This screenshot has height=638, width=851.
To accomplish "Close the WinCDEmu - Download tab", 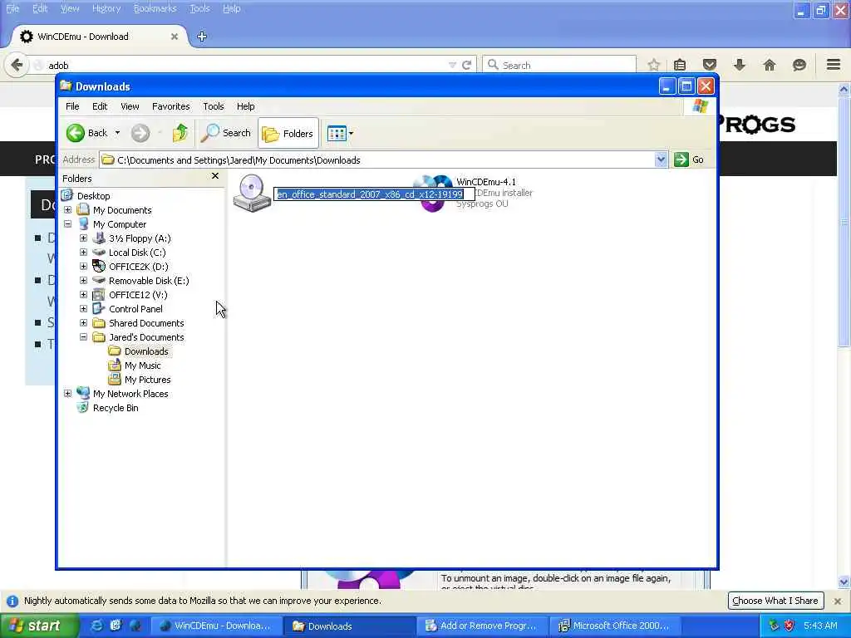I will (x=175, y=37).
